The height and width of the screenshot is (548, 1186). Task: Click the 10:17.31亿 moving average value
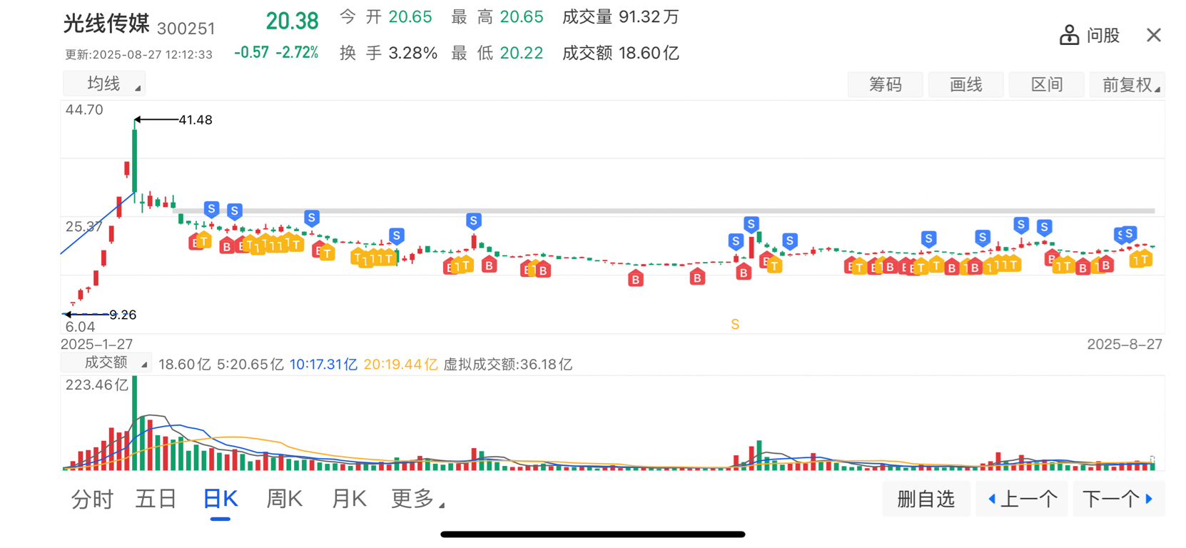coord(323,364)
